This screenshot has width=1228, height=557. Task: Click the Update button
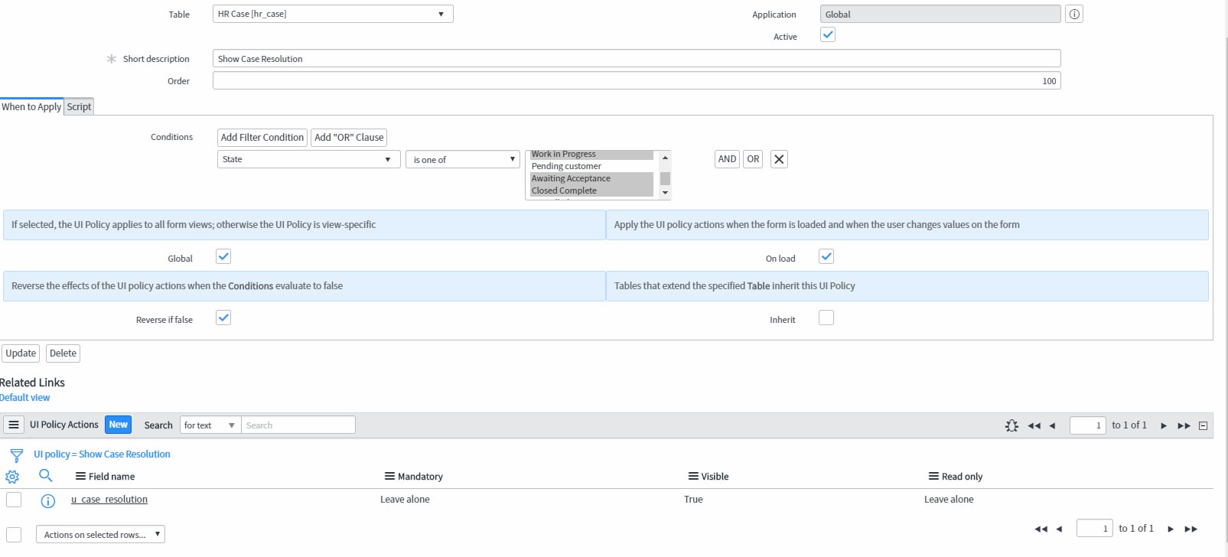coord(21,353)
